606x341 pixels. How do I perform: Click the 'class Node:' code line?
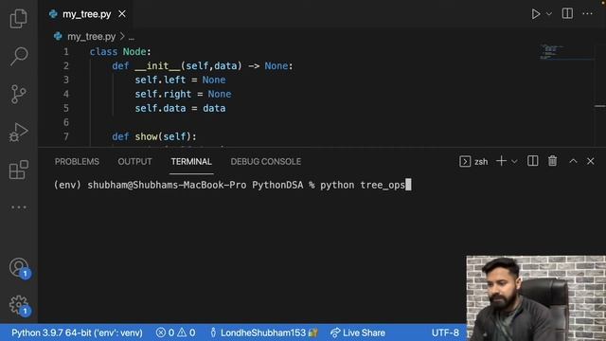[x=120, y=52]
